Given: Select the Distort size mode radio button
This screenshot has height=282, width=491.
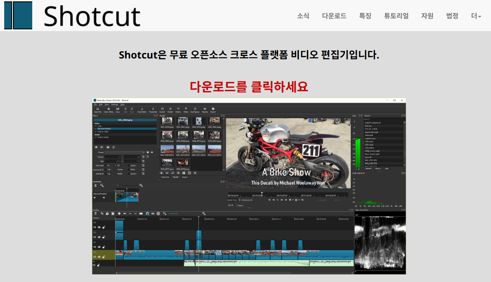Looking at the screenshot, I should pyautogui.click(x=129, y=165).
